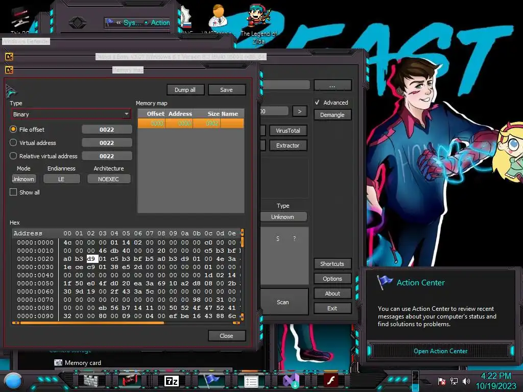
Task: Click the VirusTotal button
Action: [288, 131]
